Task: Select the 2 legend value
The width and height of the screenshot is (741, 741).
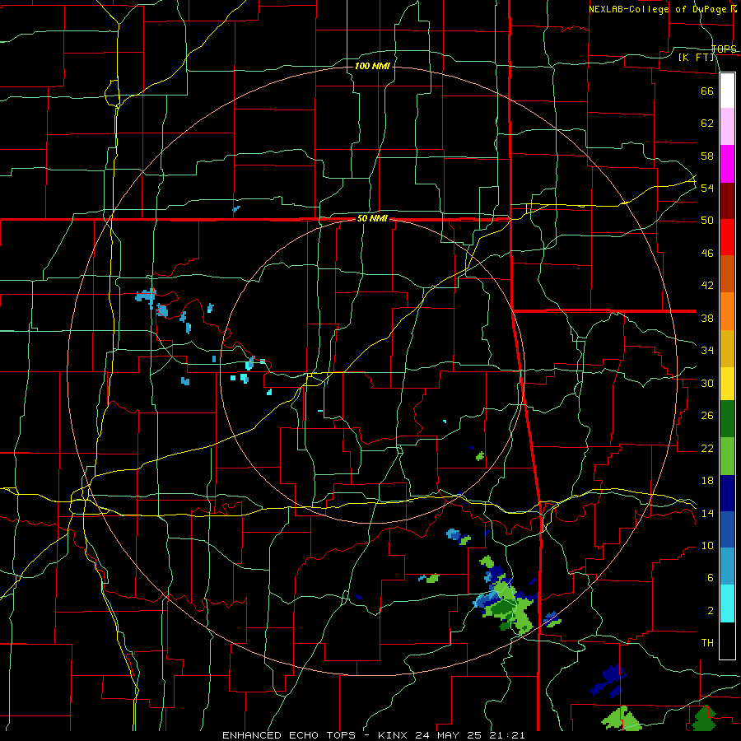Action: tap(710, 610)
